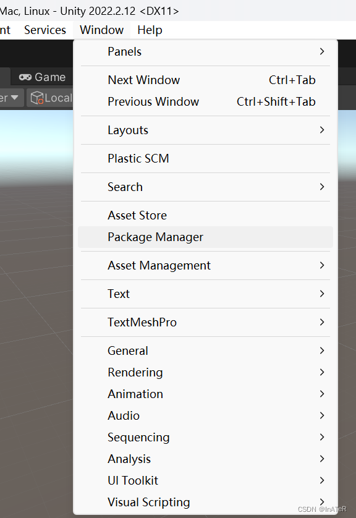Click the cube icon next to Local
This screenshot has width=356, height=518.
coord(37,98)
